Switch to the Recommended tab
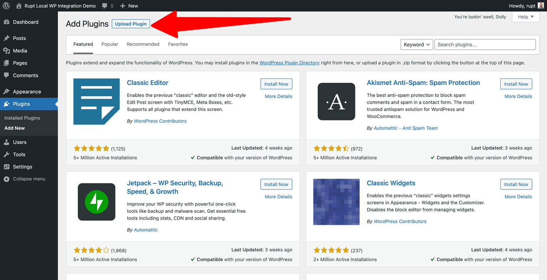 click(143, 44)
